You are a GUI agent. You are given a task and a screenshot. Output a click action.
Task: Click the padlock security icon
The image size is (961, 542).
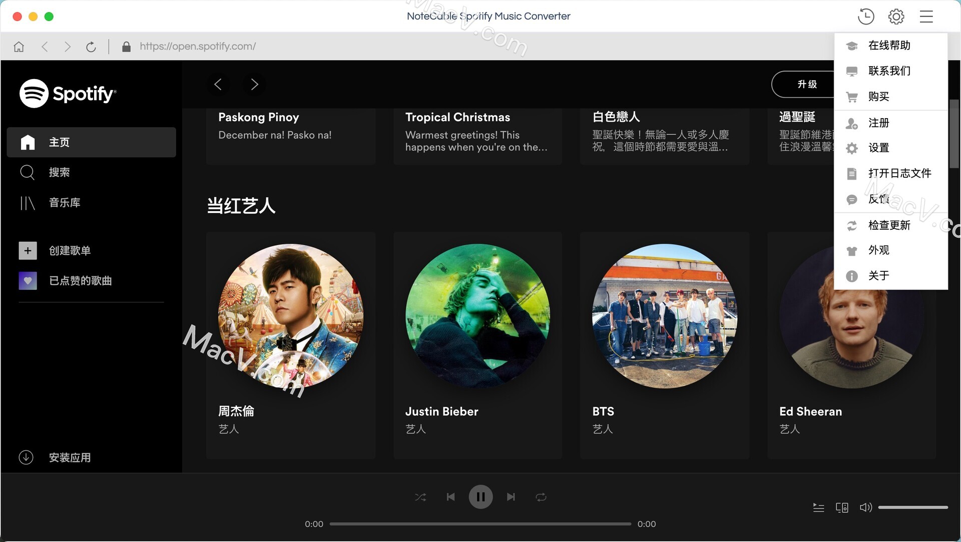[126, 47]
